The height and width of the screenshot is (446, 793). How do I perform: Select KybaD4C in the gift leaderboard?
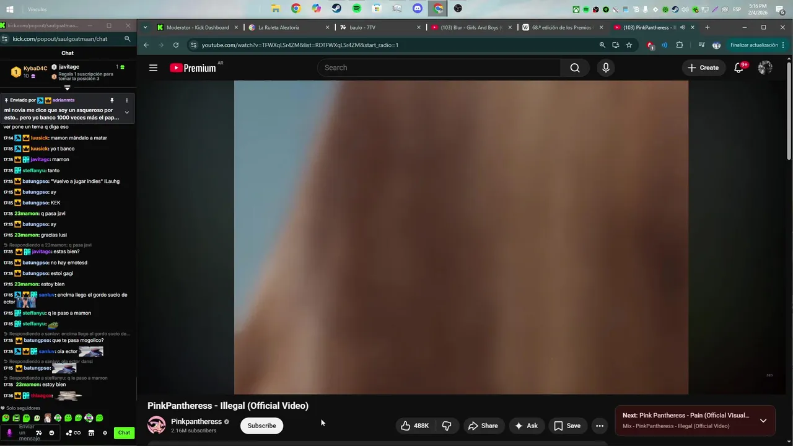(x=28, y=72)
